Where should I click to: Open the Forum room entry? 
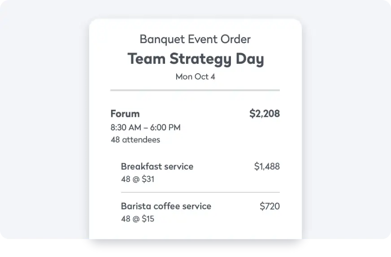tap(125, 114)
